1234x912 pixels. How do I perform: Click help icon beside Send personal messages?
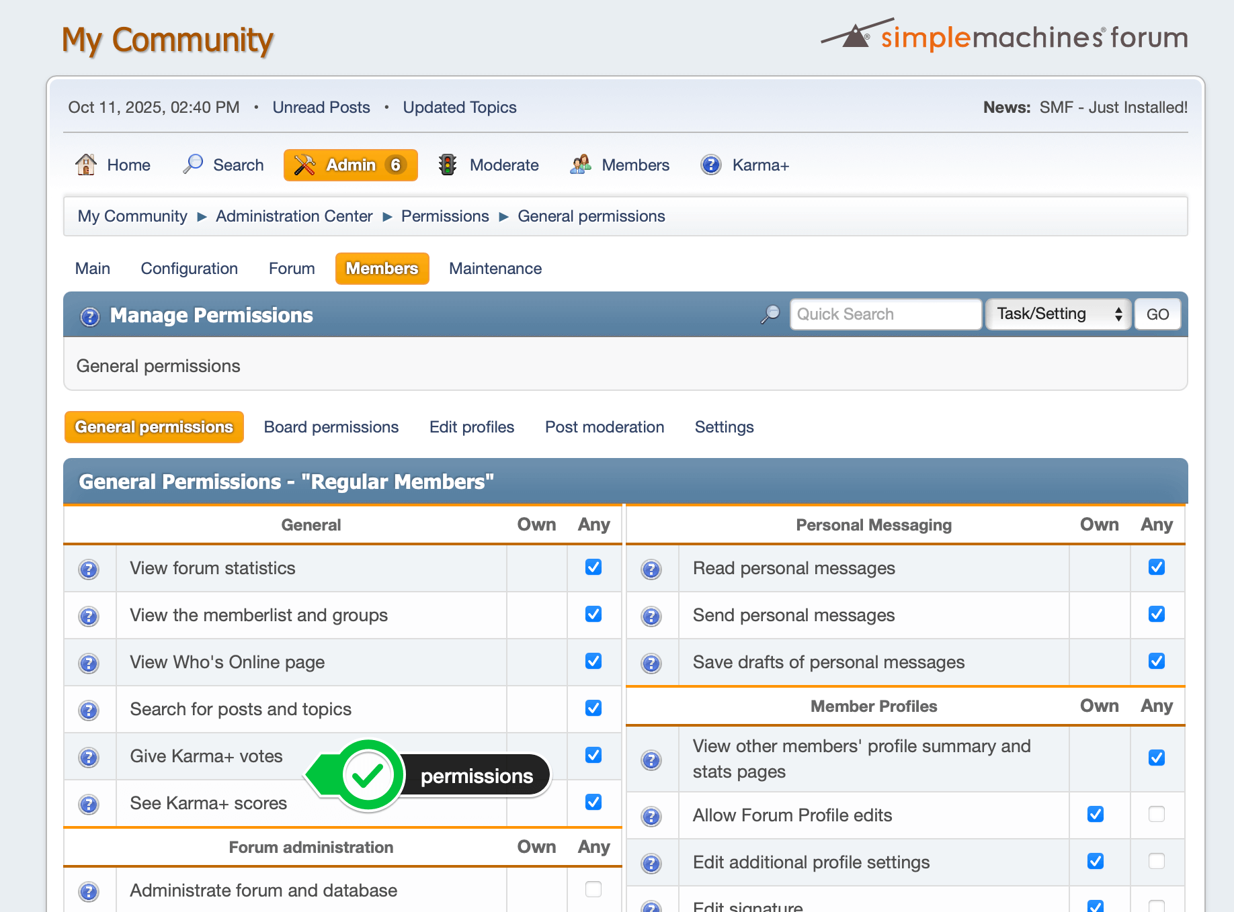[x=651, y=617]
